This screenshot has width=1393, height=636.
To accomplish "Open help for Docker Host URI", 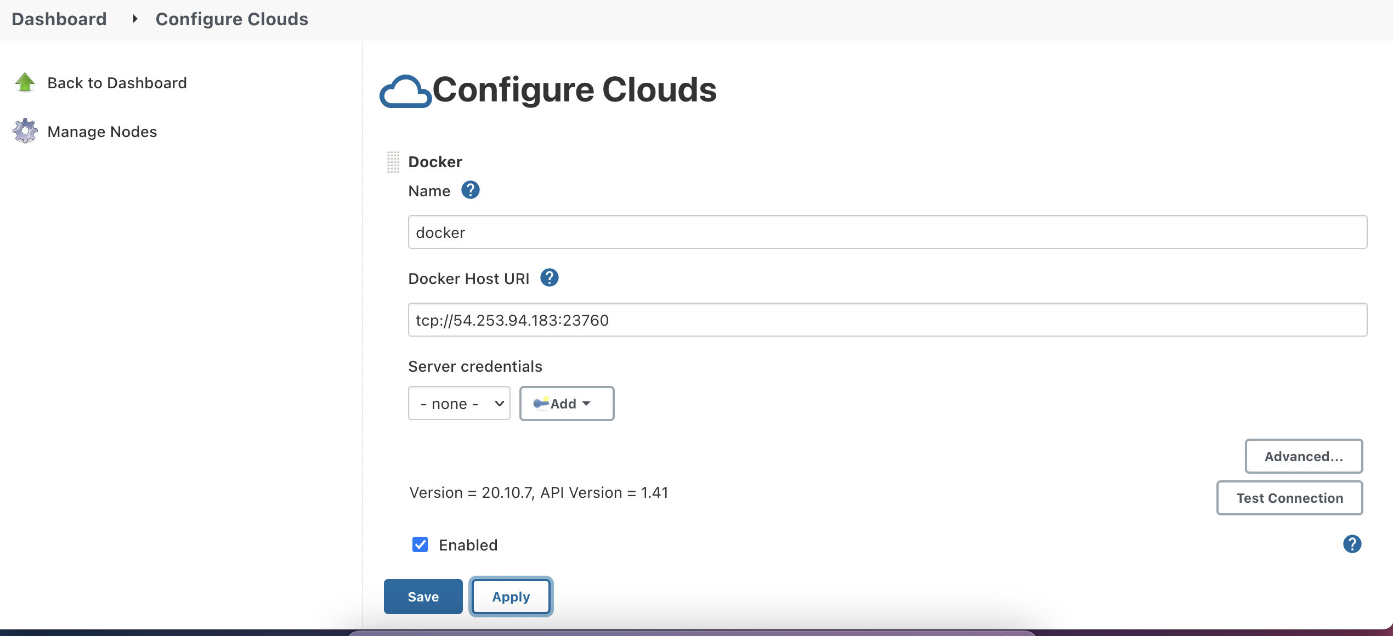I will tap(549, 278).
